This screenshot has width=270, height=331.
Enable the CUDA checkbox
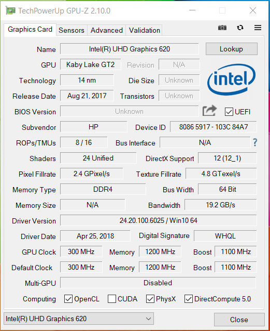(x=112, y=299)
